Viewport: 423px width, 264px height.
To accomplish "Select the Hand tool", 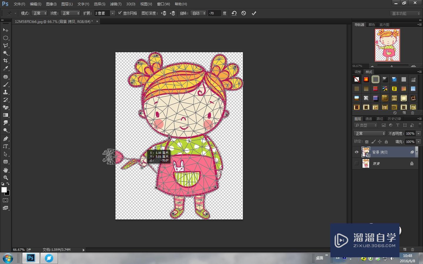I will (6, 170).
